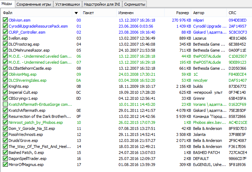
Task: Select the OblivionMsg.esp file name
Action: [22, 74]
